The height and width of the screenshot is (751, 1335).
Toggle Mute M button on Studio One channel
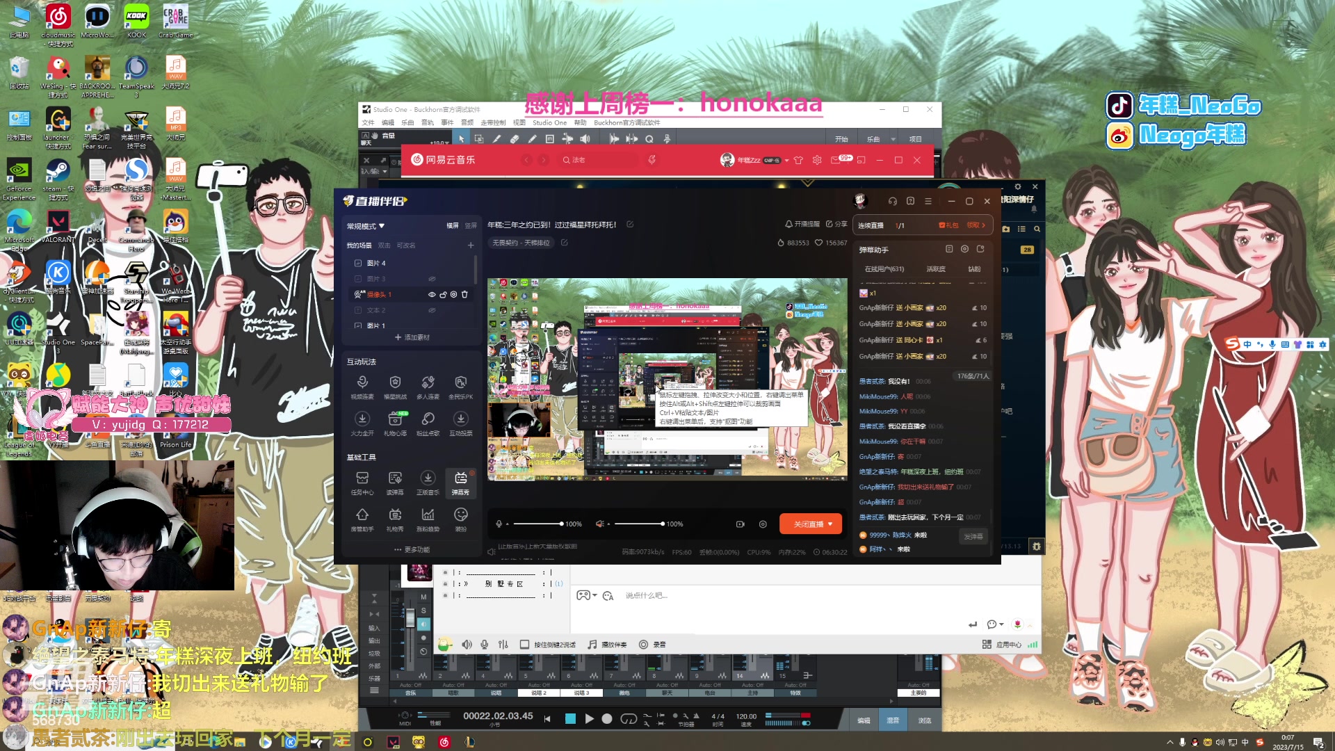tap(423, 597)
